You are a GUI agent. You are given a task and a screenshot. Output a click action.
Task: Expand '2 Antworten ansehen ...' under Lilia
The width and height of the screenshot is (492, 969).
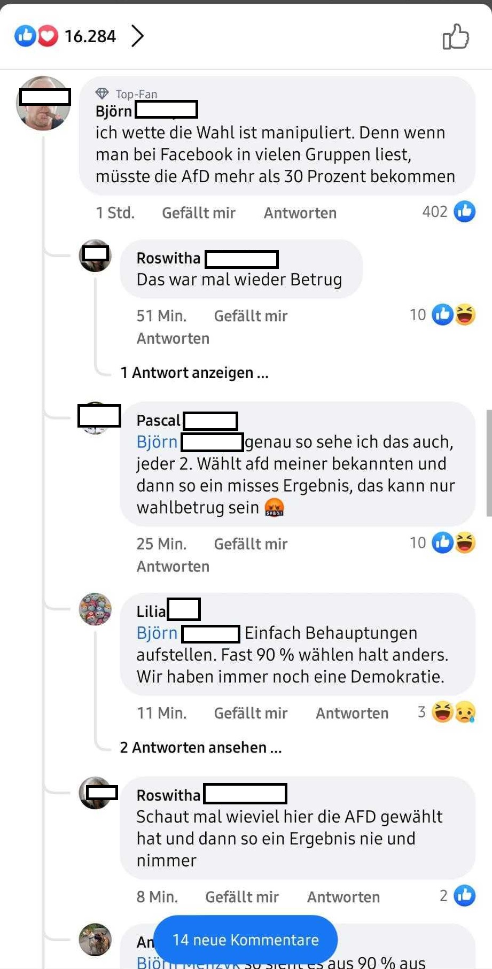click(x=201, y=747)
